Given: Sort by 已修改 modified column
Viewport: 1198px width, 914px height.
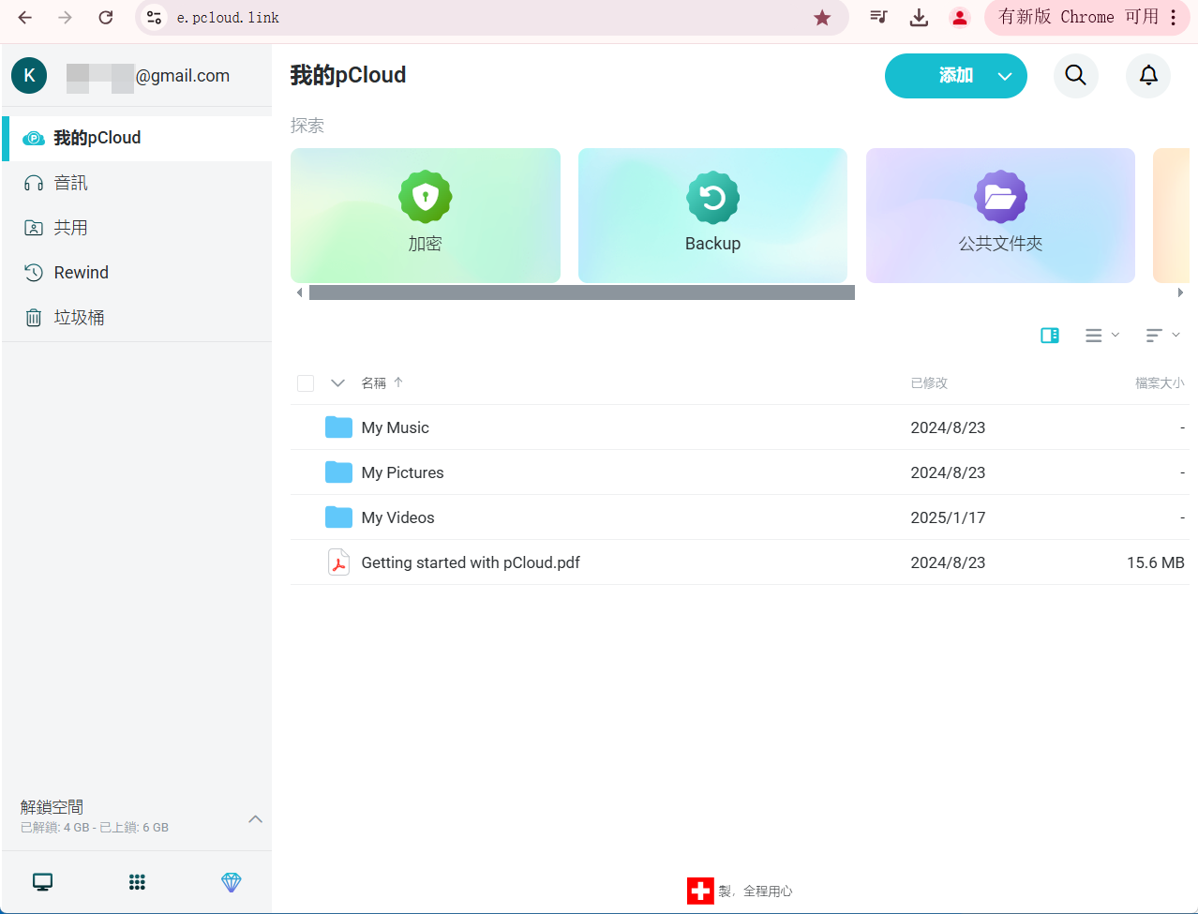Looking at the screenshot, I should (x=929, y=382).
